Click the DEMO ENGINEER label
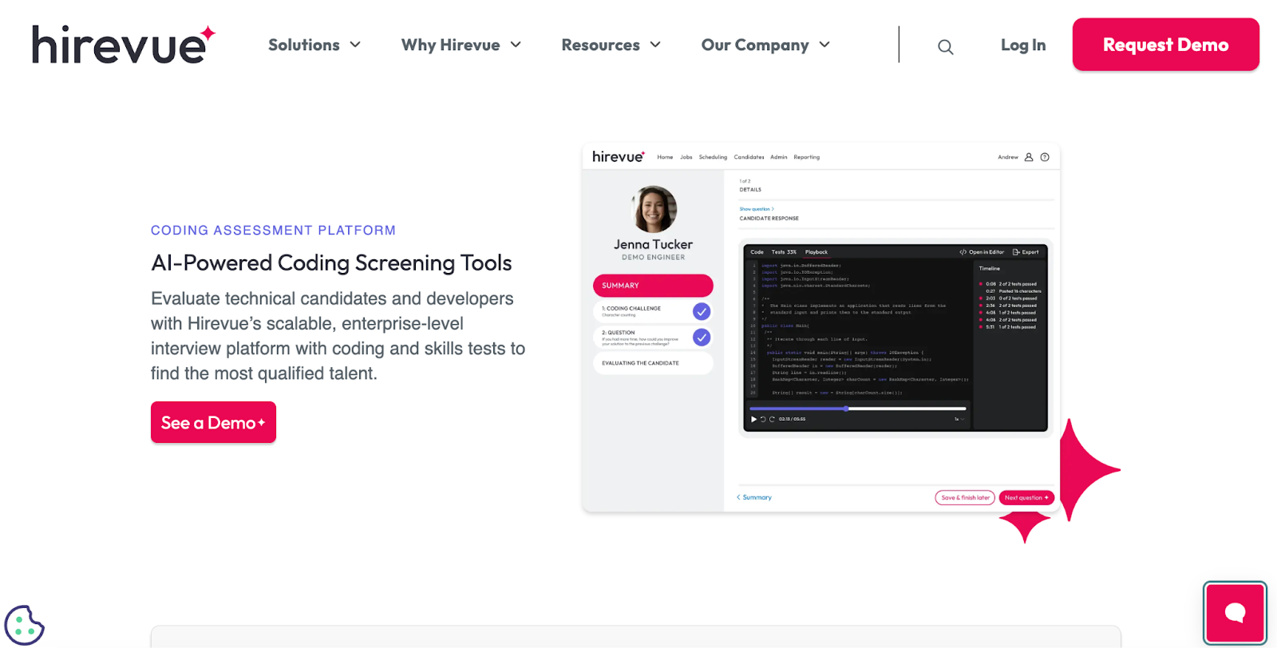 click(x=653, y=258)
